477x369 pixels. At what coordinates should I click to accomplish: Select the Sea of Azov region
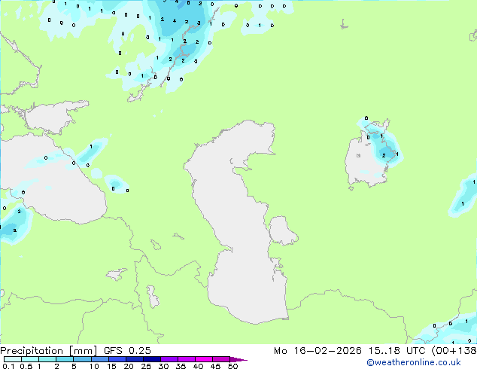tap(52, 117)
